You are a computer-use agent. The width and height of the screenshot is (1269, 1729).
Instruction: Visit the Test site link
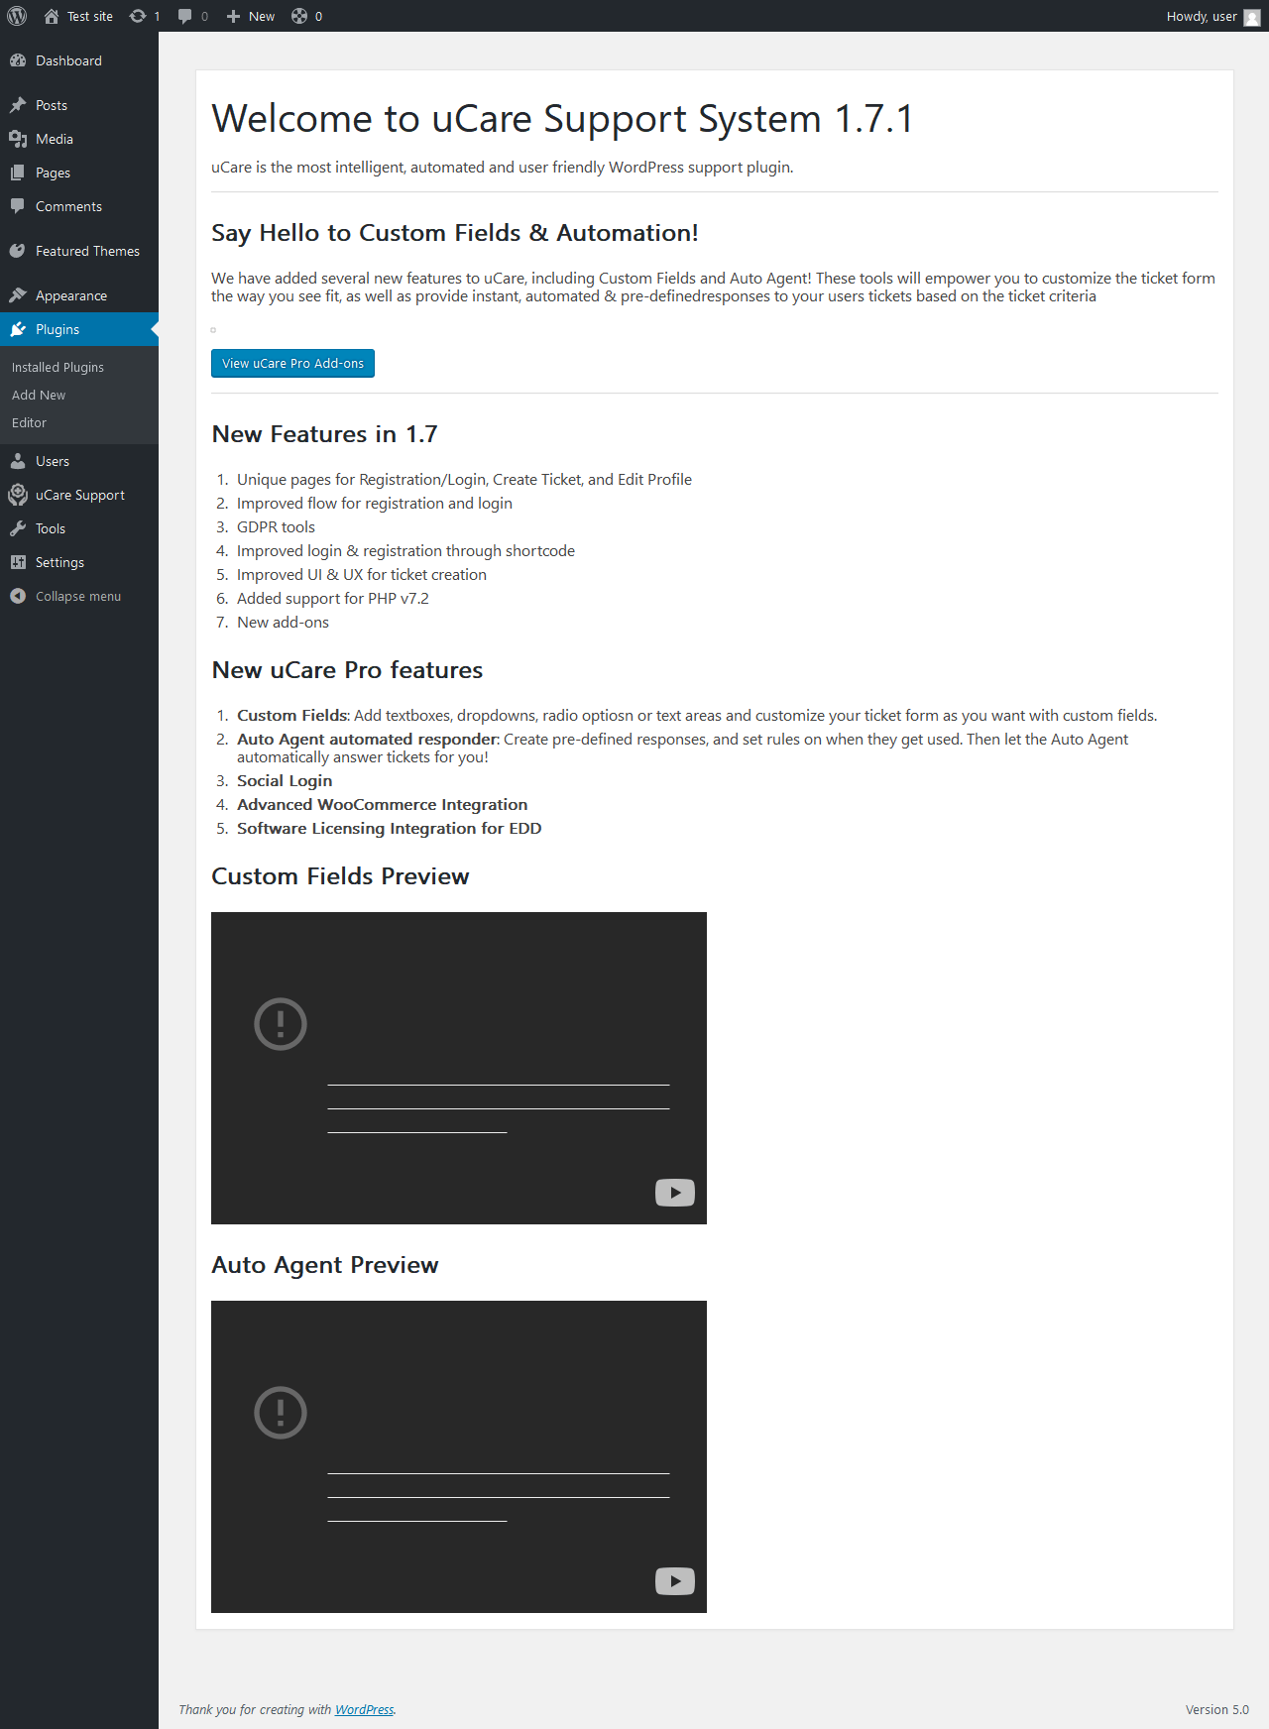click(78, 16)
